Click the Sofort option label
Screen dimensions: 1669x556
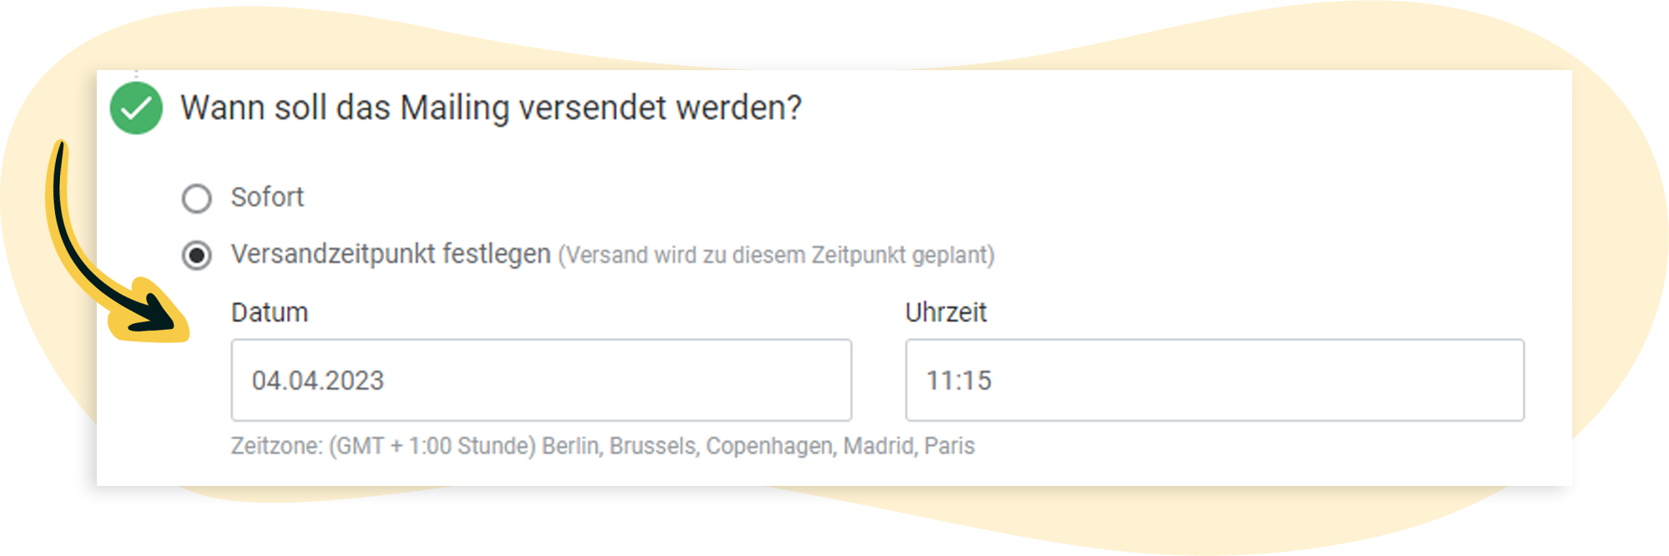(x=267, y=198)
